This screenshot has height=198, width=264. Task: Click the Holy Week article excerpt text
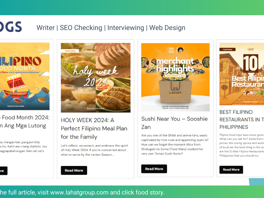(94, 150)
